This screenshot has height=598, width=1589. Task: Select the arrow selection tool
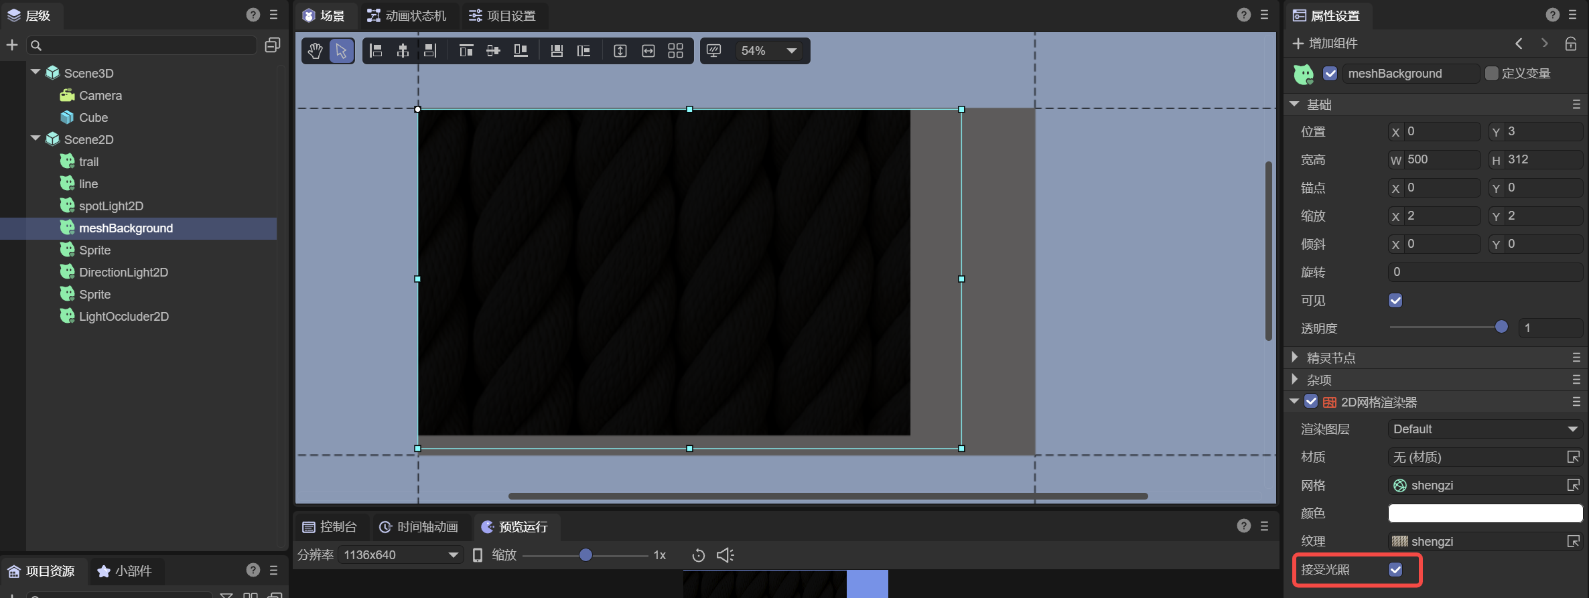[341, 51]
